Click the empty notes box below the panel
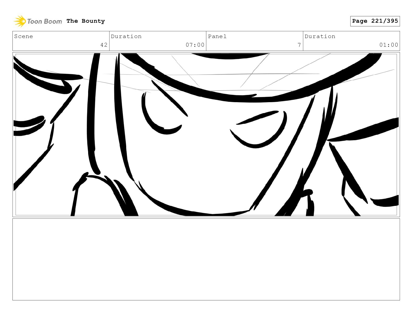 [206, 259]
